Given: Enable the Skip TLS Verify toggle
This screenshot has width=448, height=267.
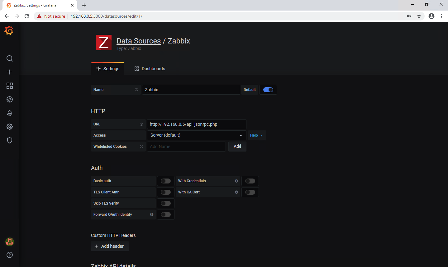Looking at the screenshot, I should point(166,203).
